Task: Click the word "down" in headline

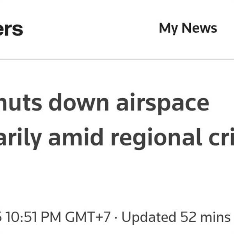Action: [x=79, y=102]
